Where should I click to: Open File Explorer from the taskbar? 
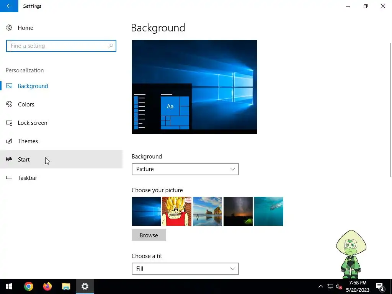(66, 286)
